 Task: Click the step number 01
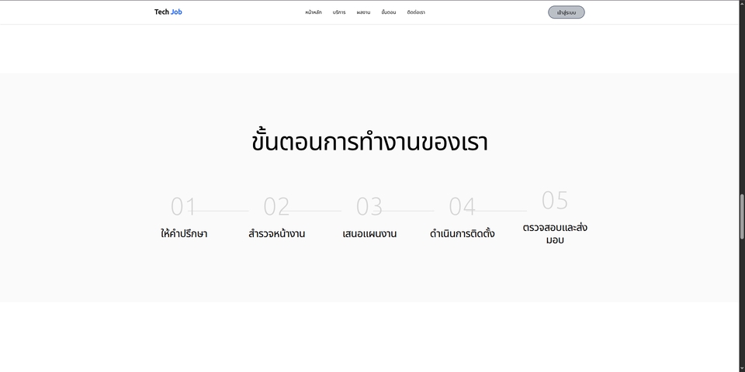point(183,207)
